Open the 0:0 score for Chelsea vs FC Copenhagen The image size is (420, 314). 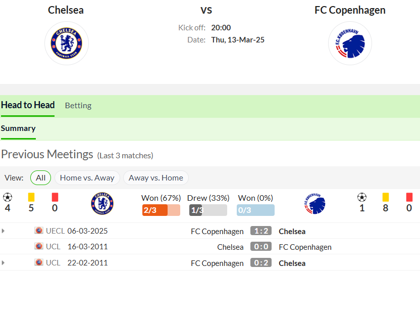pos(261,246)
